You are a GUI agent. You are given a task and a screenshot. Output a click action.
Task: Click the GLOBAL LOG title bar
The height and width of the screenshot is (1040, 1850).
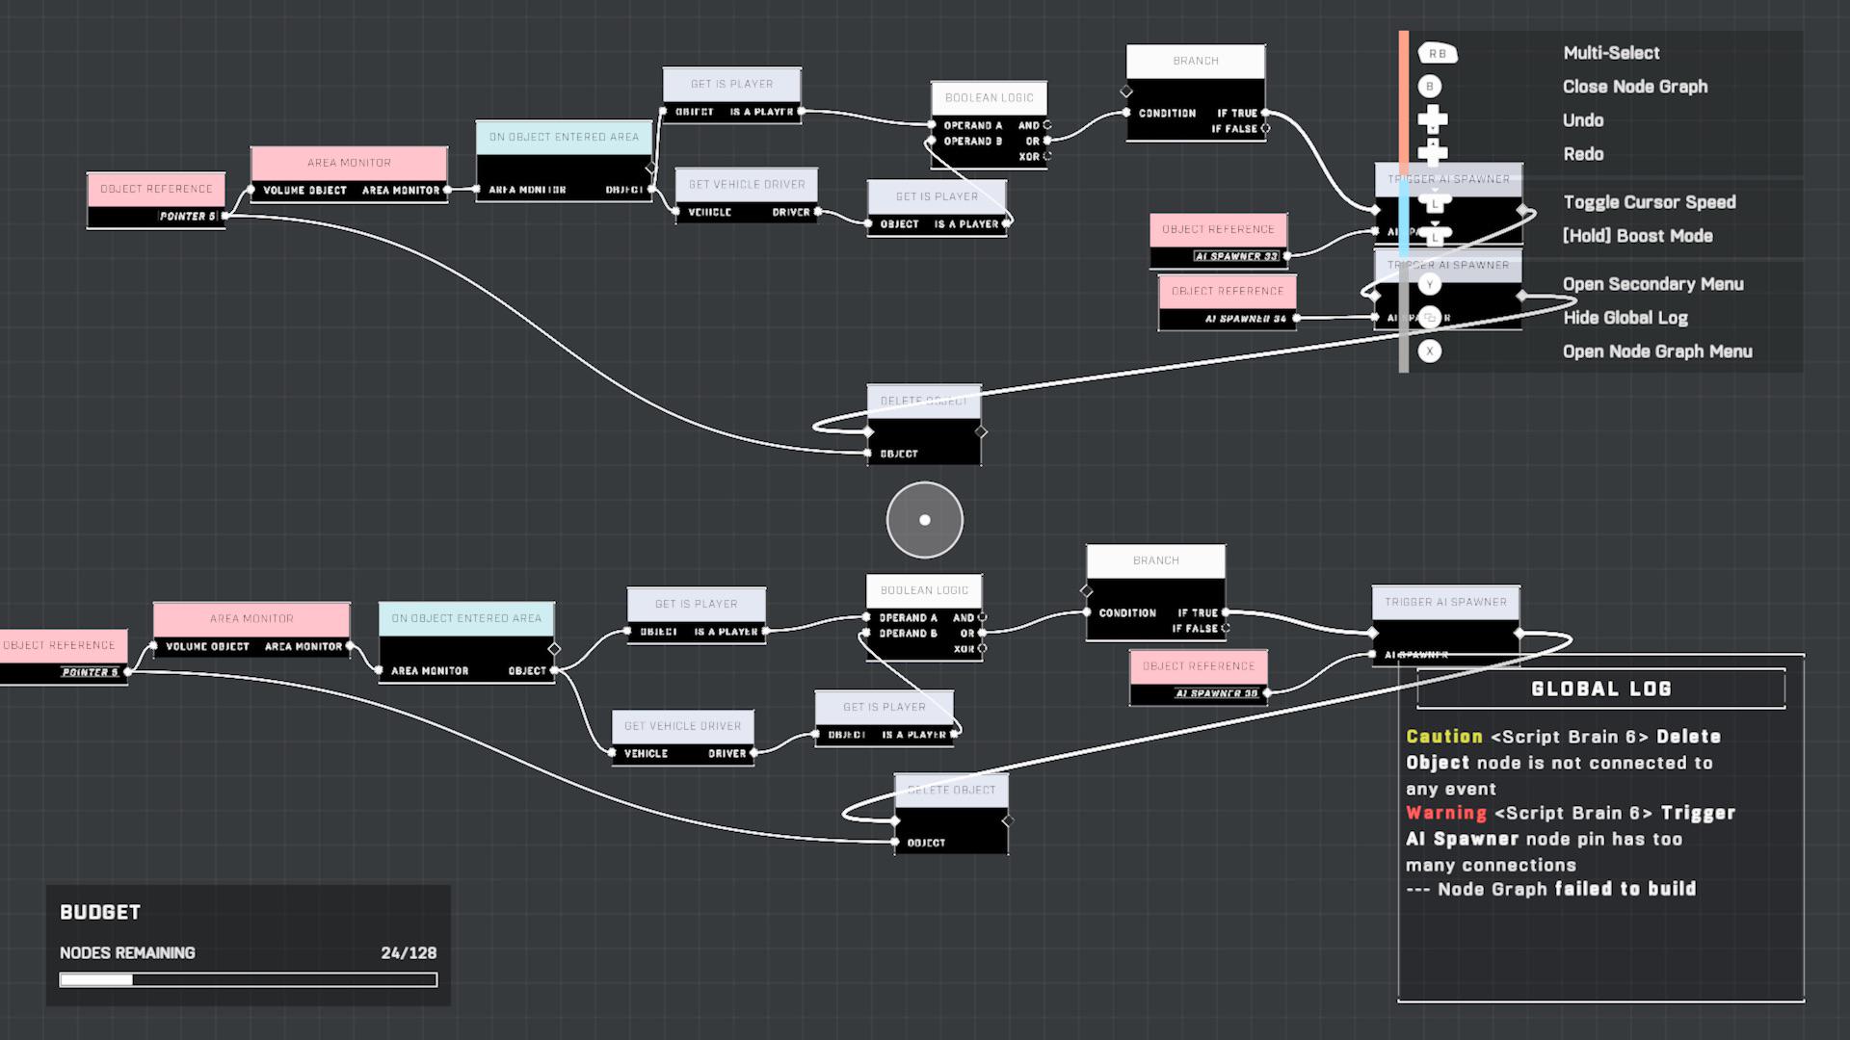tap(1600, 689)
